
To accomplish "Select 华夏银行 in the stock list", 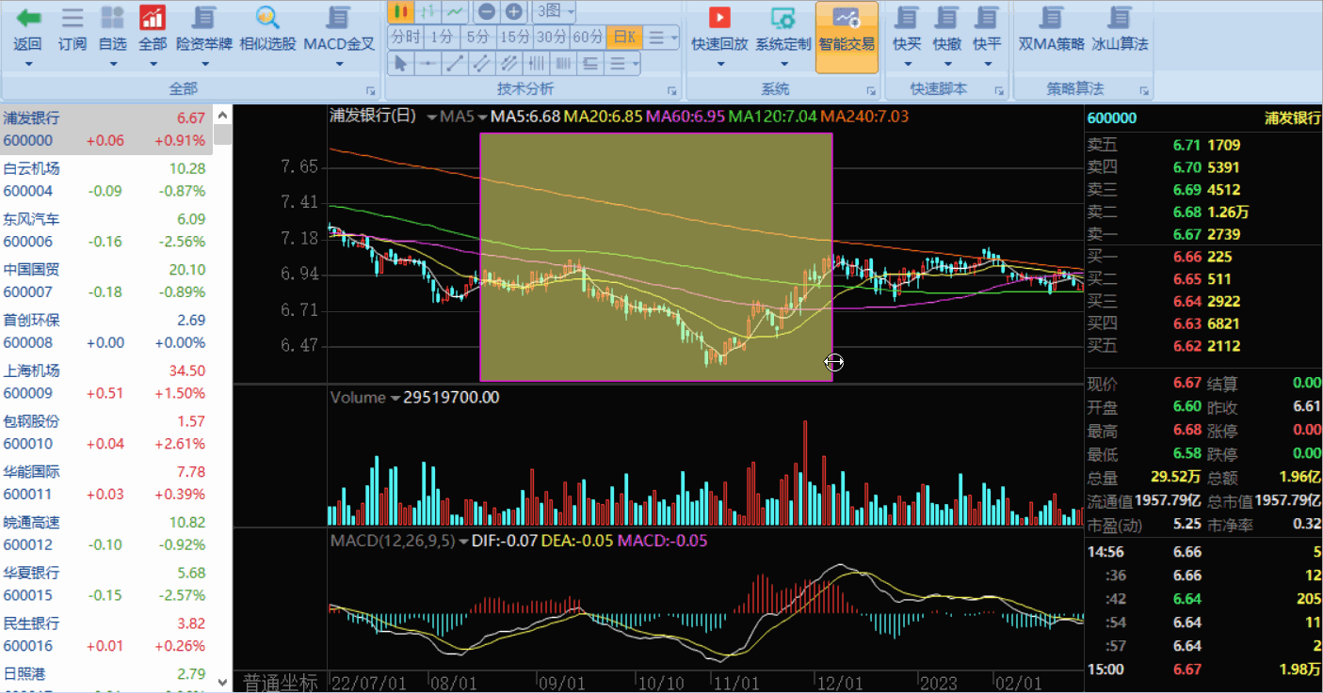I will (106, 584).
